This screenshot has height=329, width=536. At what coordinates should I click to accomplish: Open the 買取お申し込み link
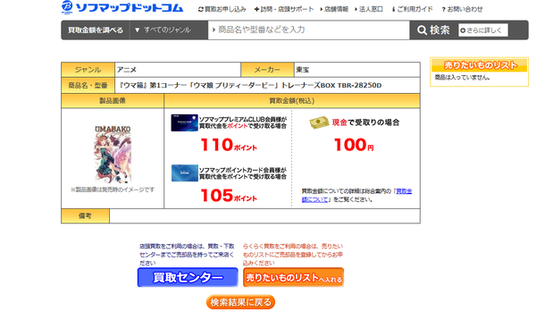[x=222, y=9]
